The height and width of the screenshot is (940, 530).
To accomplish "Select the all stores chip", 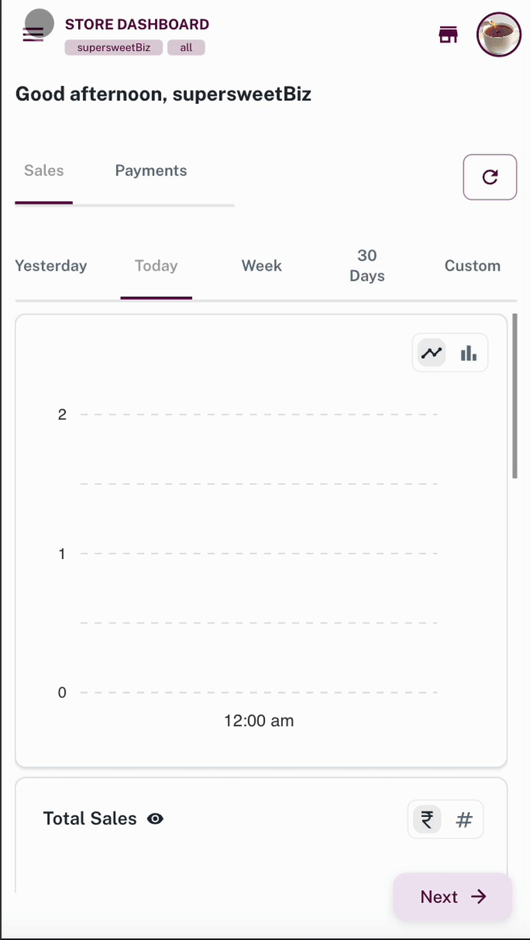I will coord(186,47).
